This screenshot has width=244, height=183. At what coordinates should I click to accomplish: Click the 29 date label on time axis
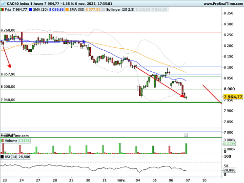[71, 180]
